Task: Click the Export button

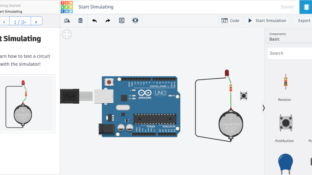Action: 302,21
